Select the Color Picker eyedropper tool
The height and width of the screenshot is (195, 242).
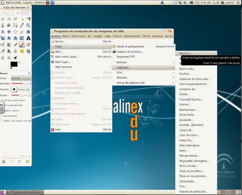point(22,25)
